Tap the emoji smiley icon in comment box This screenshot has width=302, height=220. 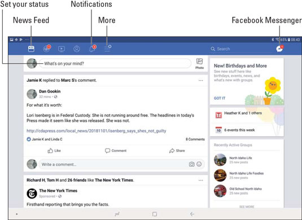[x=199, y=164]
